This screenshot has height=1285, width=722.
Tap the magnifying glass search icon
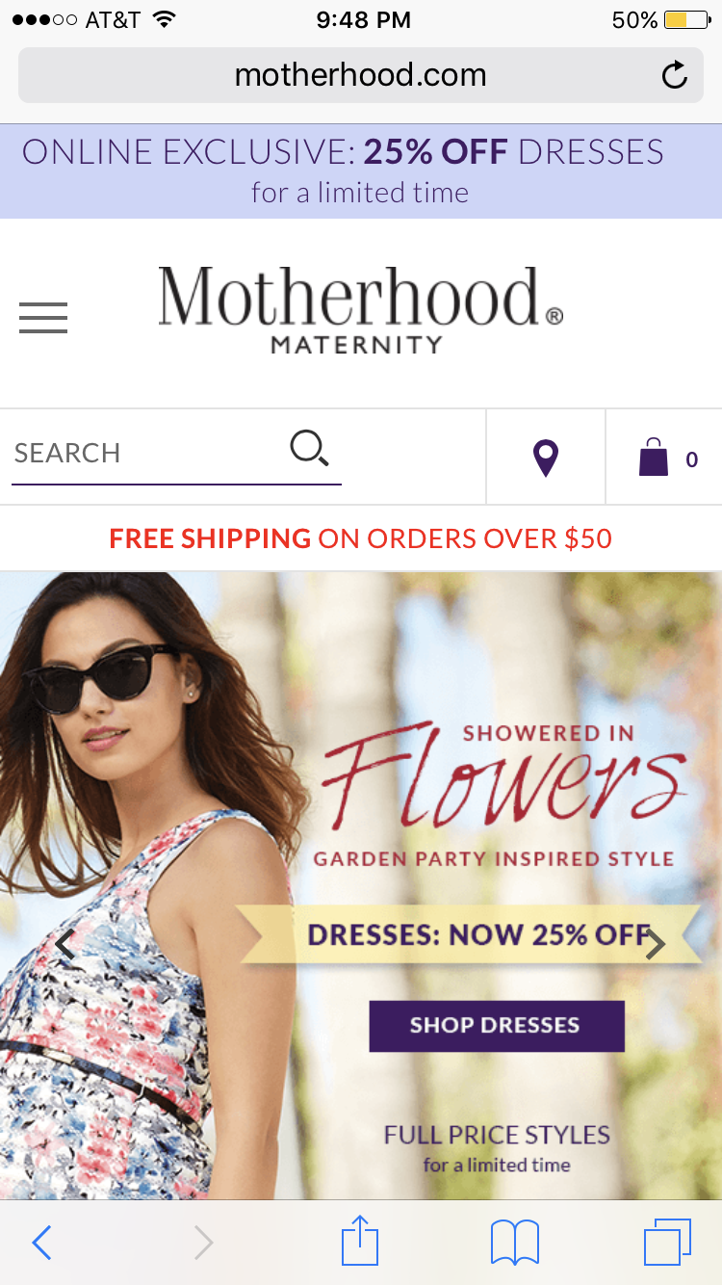click(x=309, y=448)
